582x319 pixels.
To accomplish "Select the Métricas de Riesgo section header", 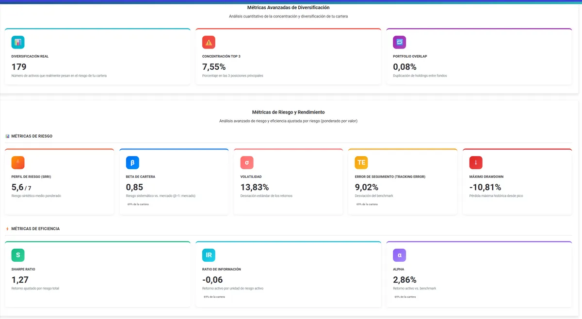I will 32,136.
